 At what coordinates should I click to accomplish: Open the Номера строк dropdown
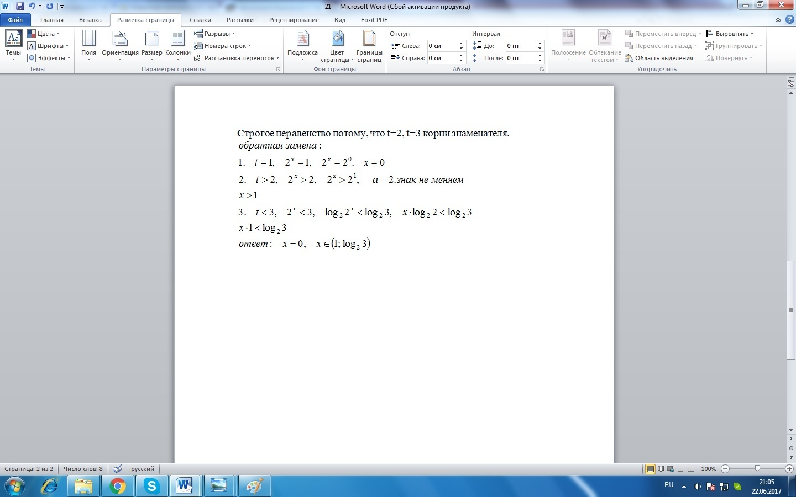pos(223,46)
